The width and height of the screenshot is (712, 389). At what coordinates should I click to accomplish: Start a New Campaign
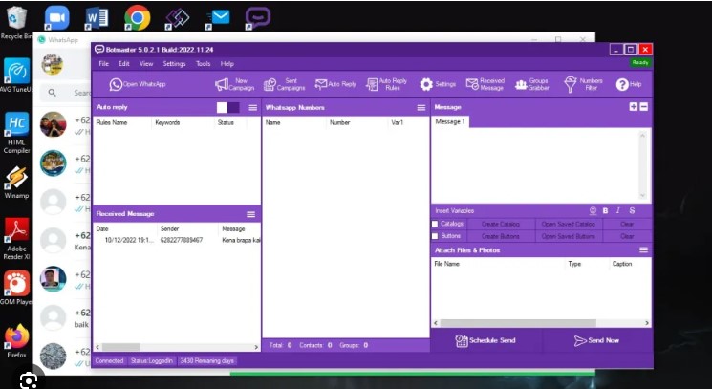[234, 84]
